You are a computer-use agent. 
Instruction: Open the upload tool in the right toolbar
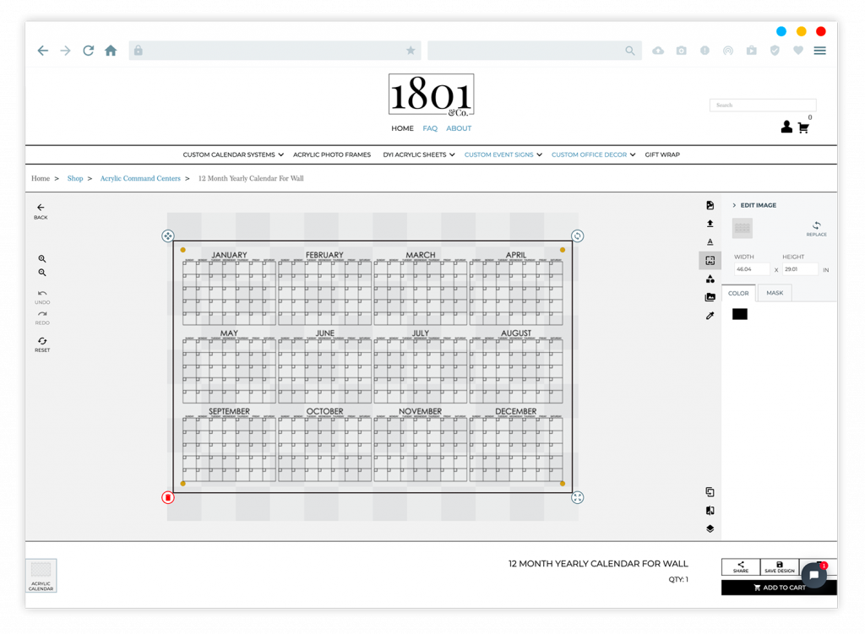pyautogui.click(x=710, y=223)
